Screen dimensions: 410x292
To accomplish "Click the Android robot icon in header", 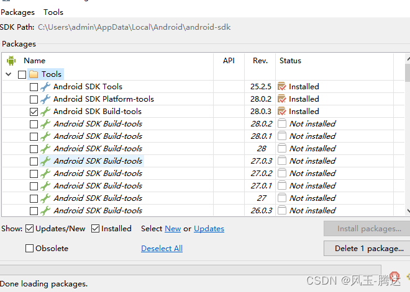I will click(11, 61).
